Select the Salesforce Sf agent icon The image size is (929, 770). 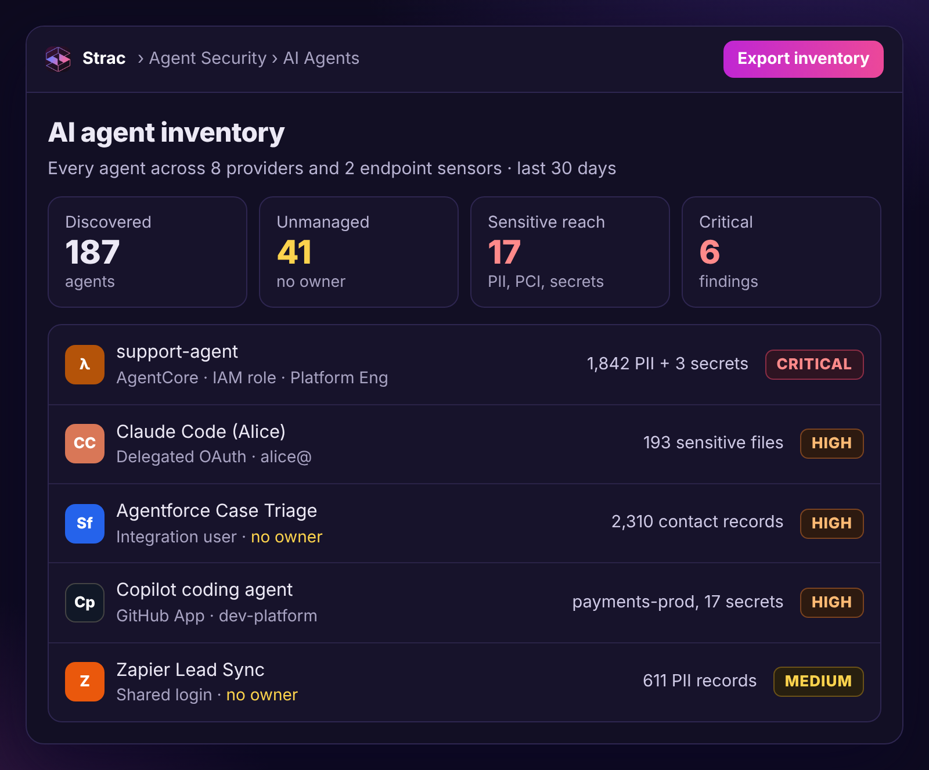[85, 524]
